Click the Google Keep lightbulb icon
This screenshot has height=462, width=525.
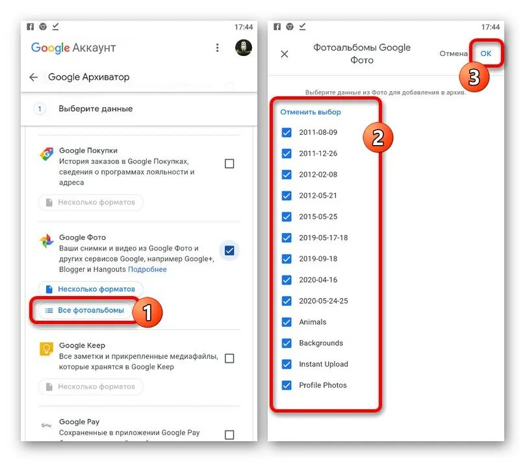[47, 349]
